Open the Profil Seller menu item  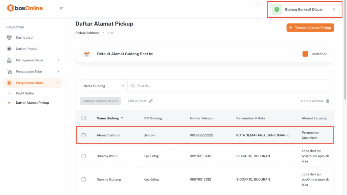coord(25,93)
